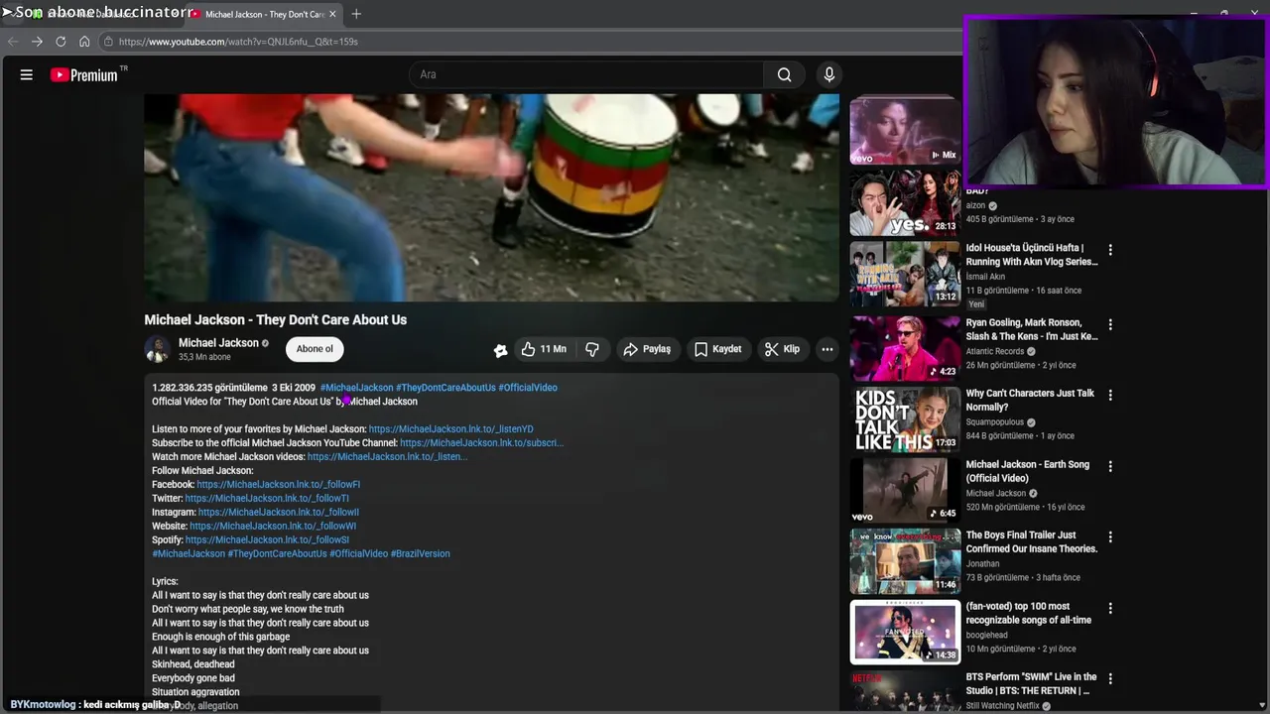
Task: Focus the Ara search field
Action: [x=585, y=74]
